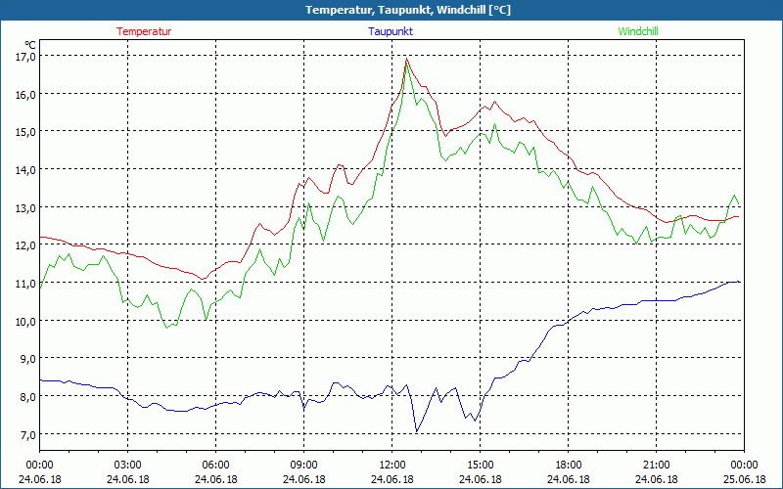Image resolution: width=783 pixels, height=489 pixels.
Task: Click the 15,0 y-axis value
Action: pyautogui.click(x=25, y=132)
